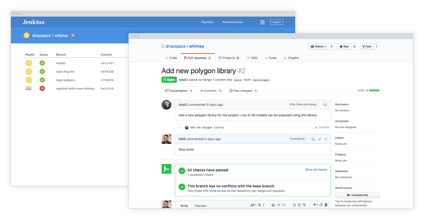Apply italic formatting in the comment editor

click(263, 205)
